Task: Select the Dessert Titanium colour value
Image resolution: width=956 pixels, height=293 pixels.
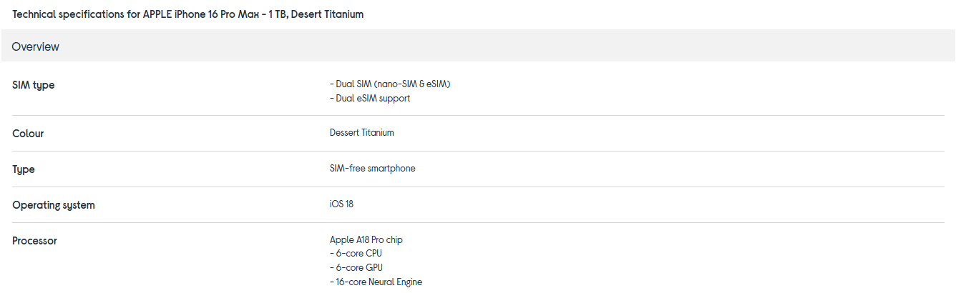Action: 361,133
